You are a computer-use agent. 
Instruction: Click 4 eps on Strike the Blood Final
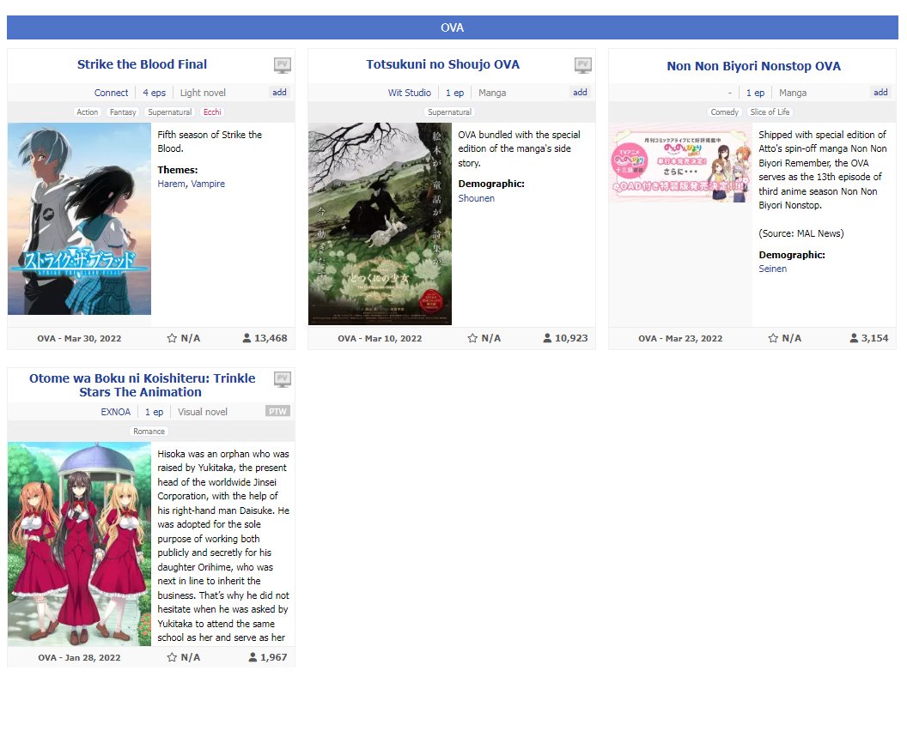(x=155, y=93)
